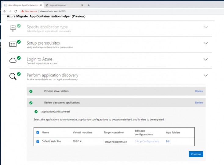Click the Login to Azure heading

click(x=40, y=59)
